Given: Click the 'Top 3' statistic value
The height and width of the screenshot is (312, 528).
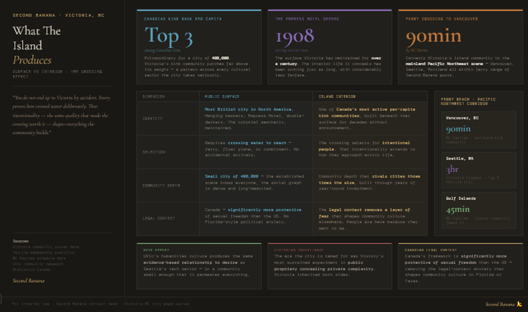Looking at the screenshot, I should [x=168, y=36].
